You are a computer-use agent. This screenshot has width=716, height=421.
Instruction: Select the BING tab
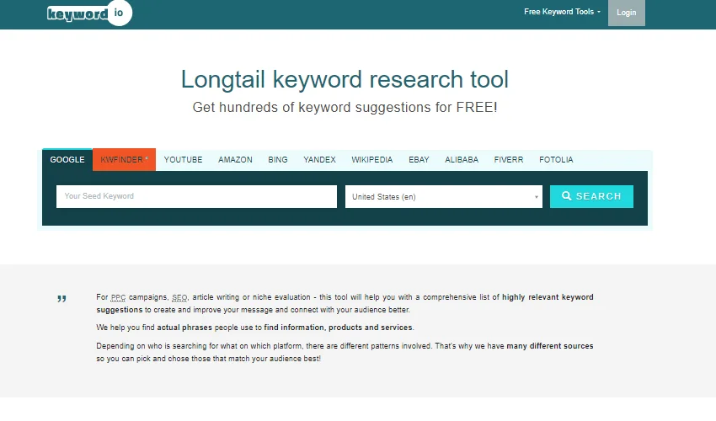point(278,160)
